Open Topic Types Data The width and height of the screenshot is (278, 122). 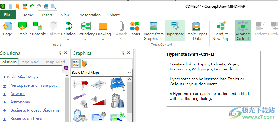point(196,31)
